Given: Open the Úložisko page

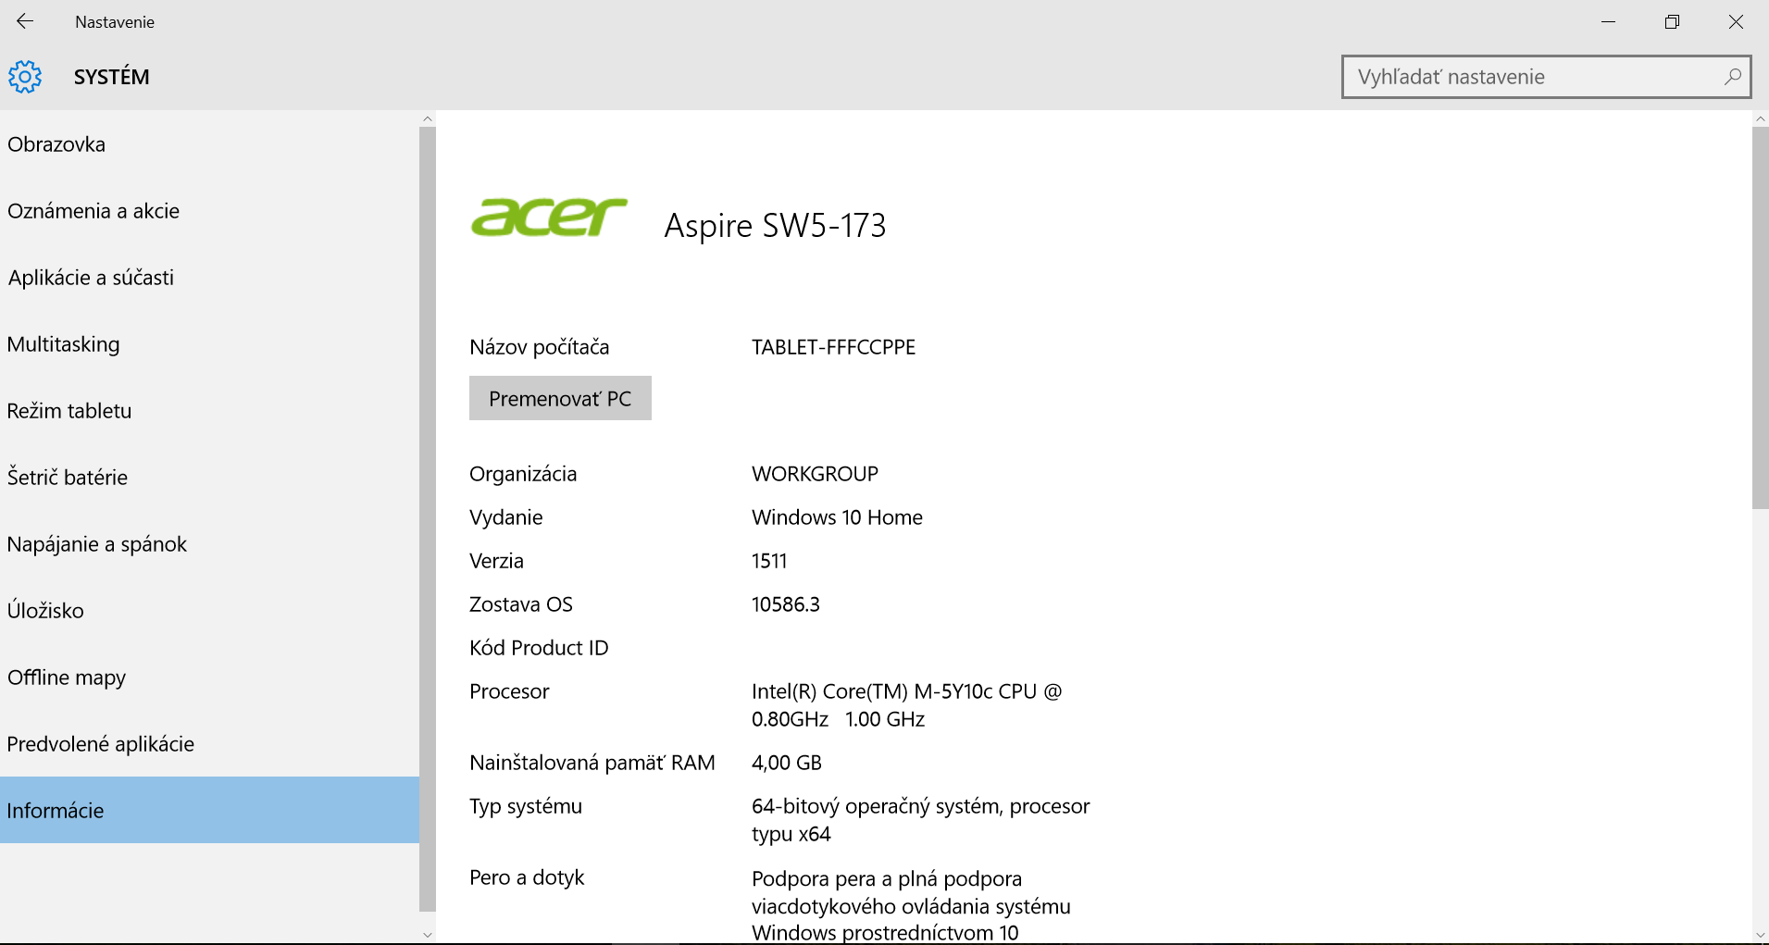Looking at the screenshot, I should [209, 611].
